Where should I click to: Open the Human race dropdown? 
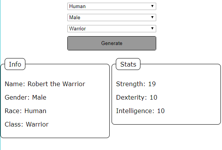(x=112, y=7)
